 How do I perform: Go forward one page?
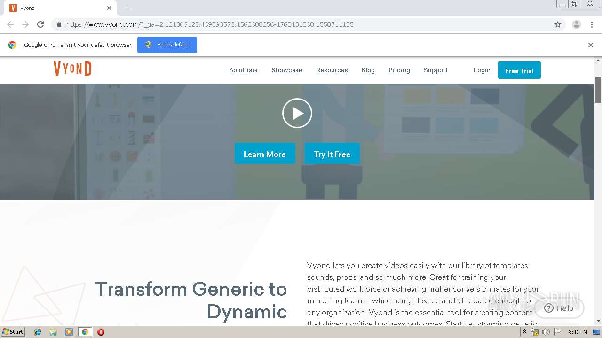pos(25,24)
